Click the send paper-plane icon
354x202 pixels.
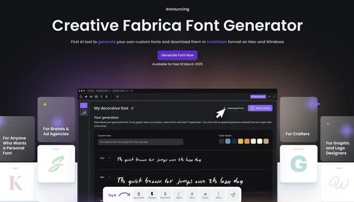coord(233,194)
